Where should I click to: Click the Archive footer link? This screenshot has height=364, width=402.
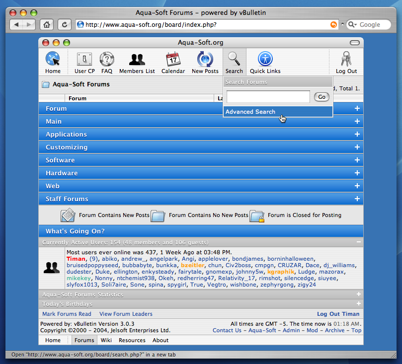point(334,330)
